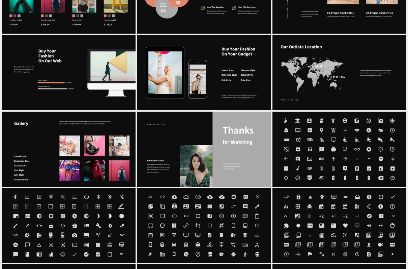Viewport: 408px width, 269px height.
Task: Click the puzzle piece extension icon
Action: (x=286, y=226)
